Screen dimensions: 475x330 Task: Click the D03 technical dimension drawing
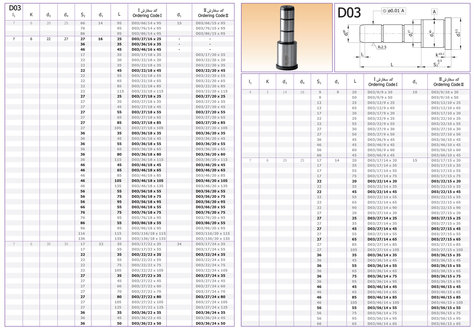click(x=402, y=38)
